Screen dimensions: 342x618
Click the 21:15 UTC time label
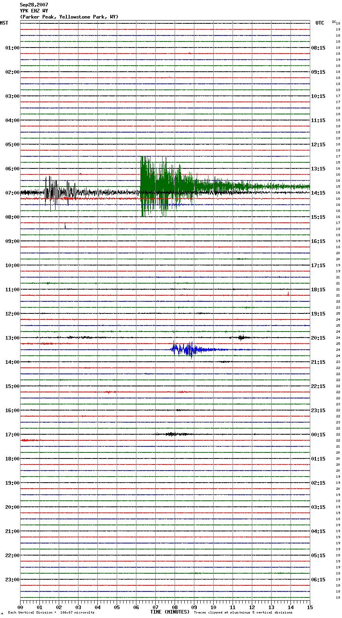tap(318, 362)
